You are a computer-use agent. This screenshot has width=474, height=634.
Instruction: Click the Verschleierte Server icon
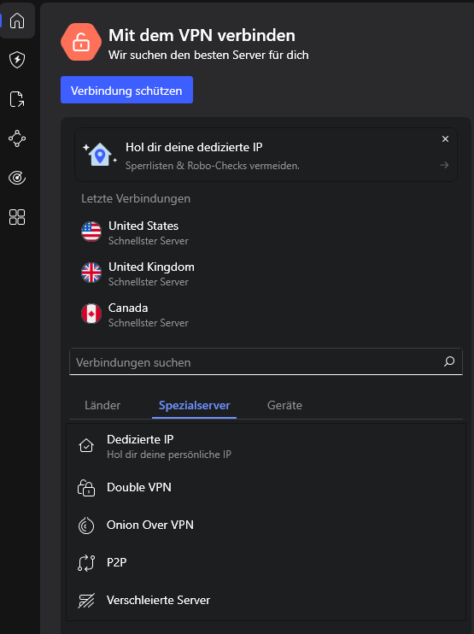click(x=86, y=601)
